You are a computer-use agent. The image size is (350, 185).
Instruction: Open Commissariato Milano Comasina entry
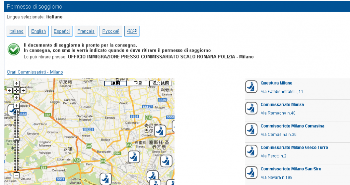pyautogui.click(x=293, y=126)
